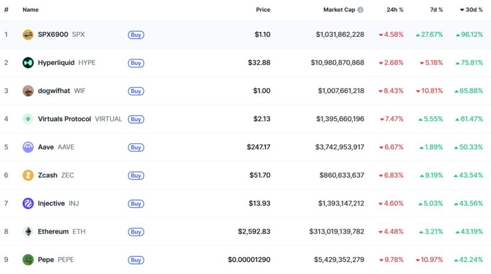Open the dogwifhat name link

coord(54,91)
